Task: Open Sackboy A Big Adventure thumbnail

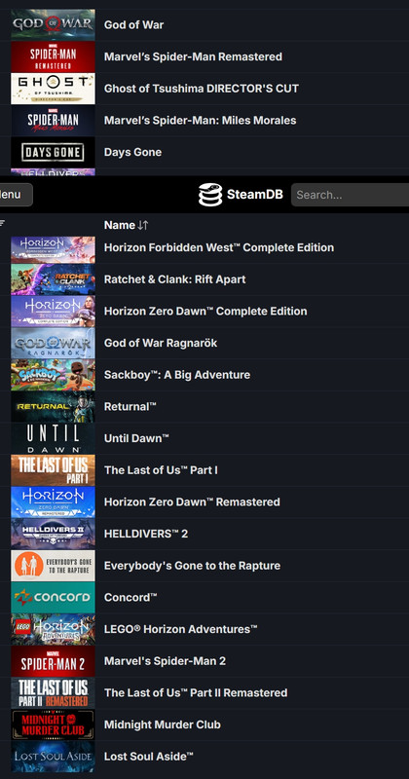Action: [53, 375]
